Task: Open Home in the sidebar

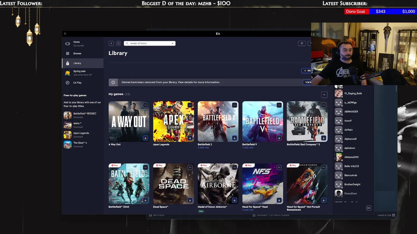Action: click(x=83, y=44)
